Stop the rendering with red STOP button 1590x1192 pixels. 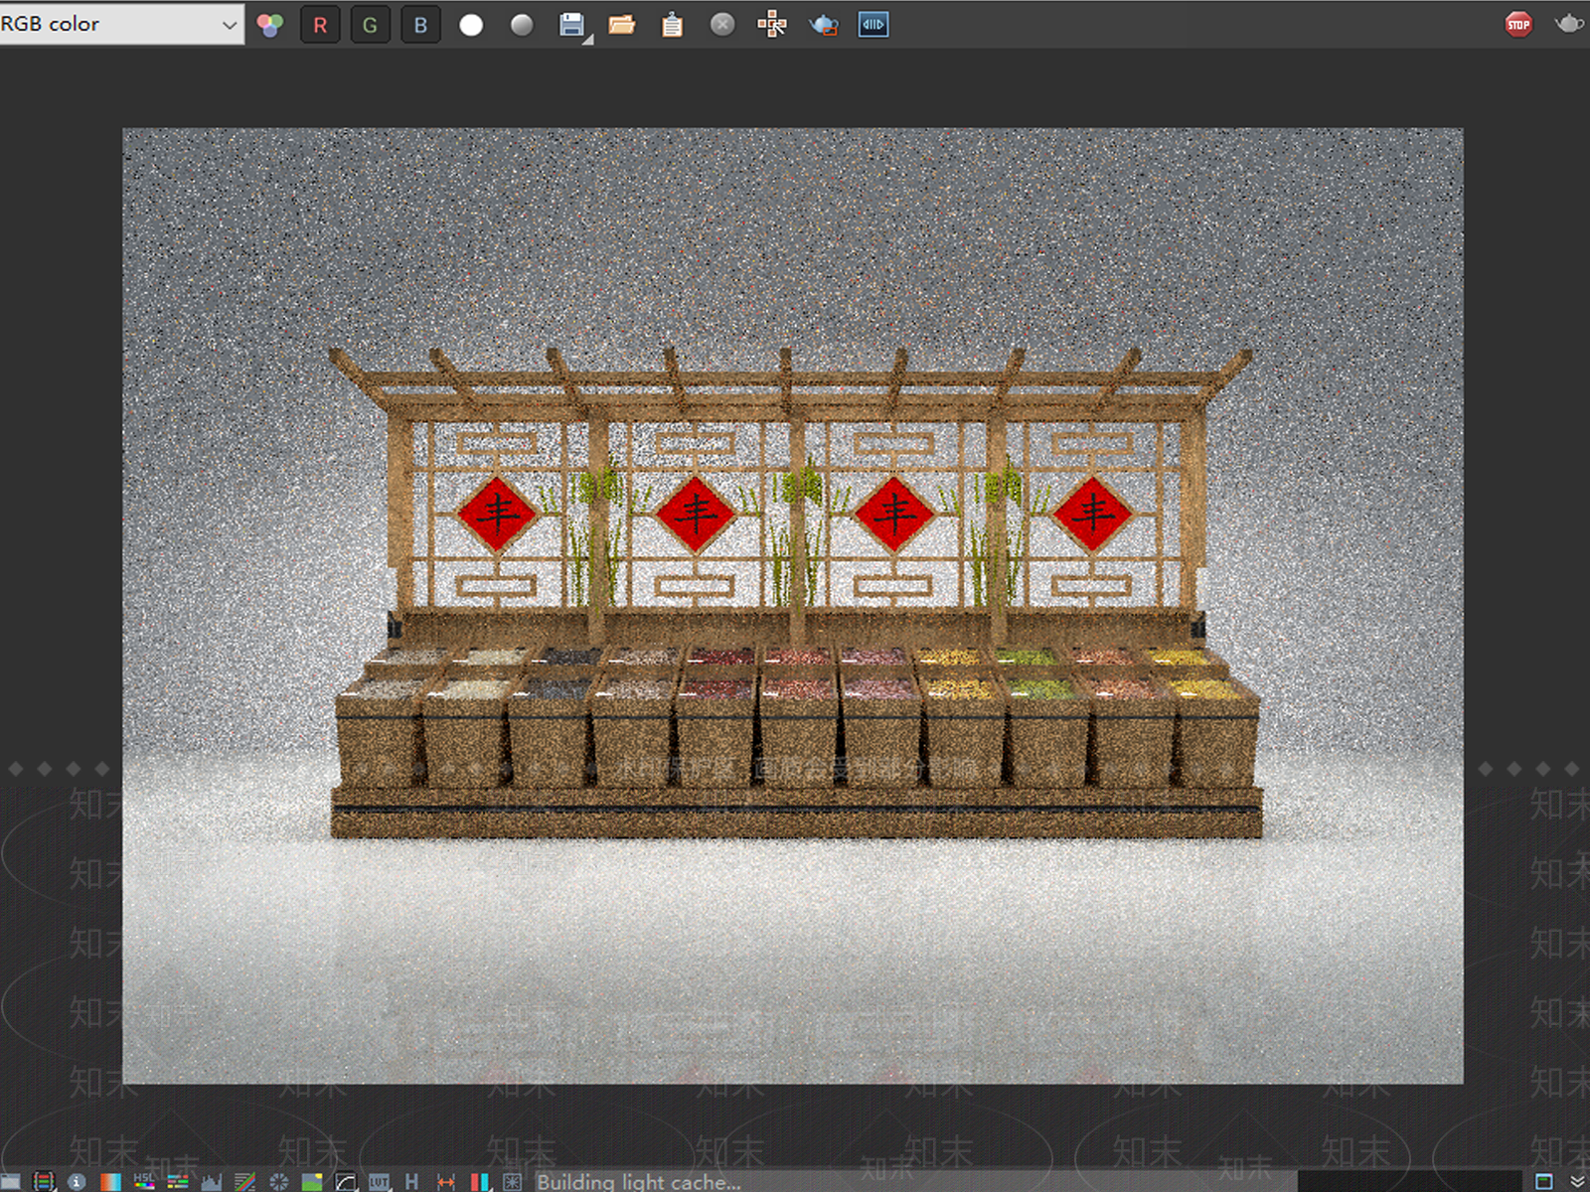click(1518, 24)
